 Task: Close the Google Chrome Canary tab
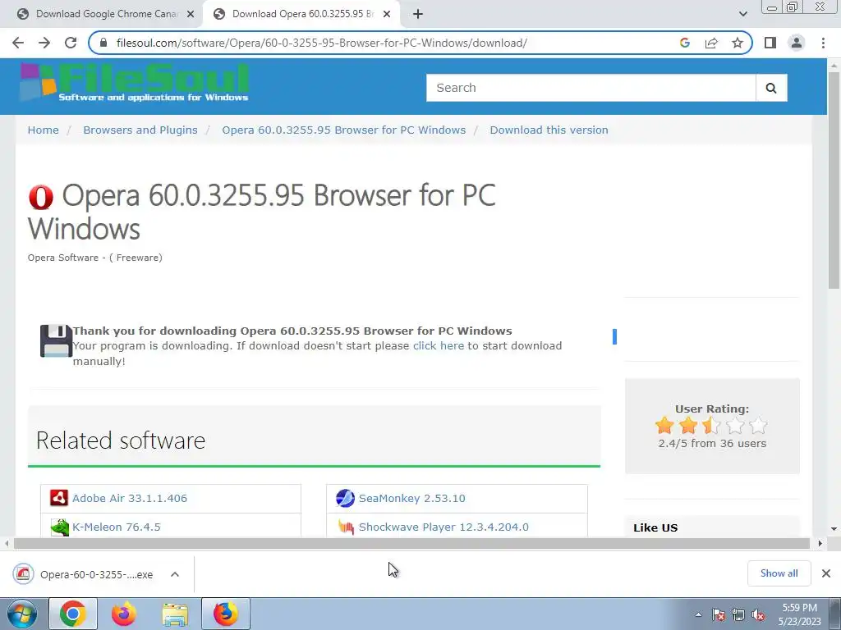[x=191, y=15]
